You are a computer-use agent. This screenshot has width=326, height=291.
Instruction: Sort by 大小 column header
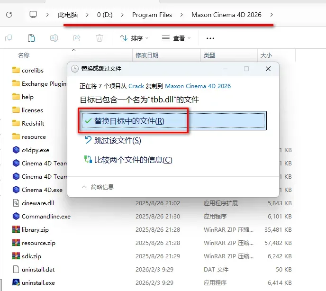266,55
